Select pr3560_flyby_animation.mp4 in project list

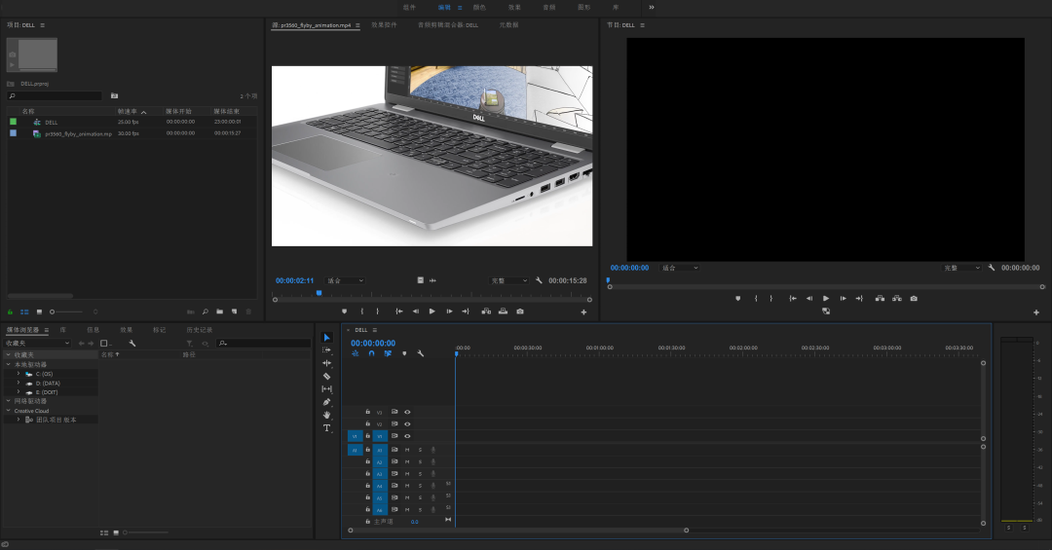point(78,133)
